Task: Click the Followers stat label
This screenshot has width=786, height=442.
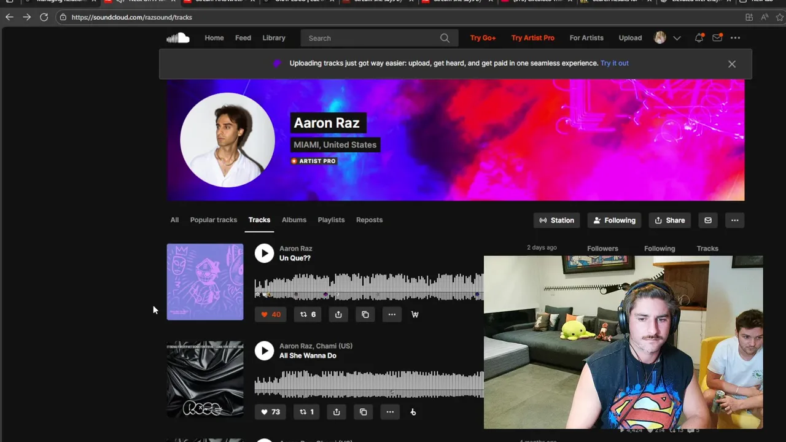Action: (x=602, y=249)
